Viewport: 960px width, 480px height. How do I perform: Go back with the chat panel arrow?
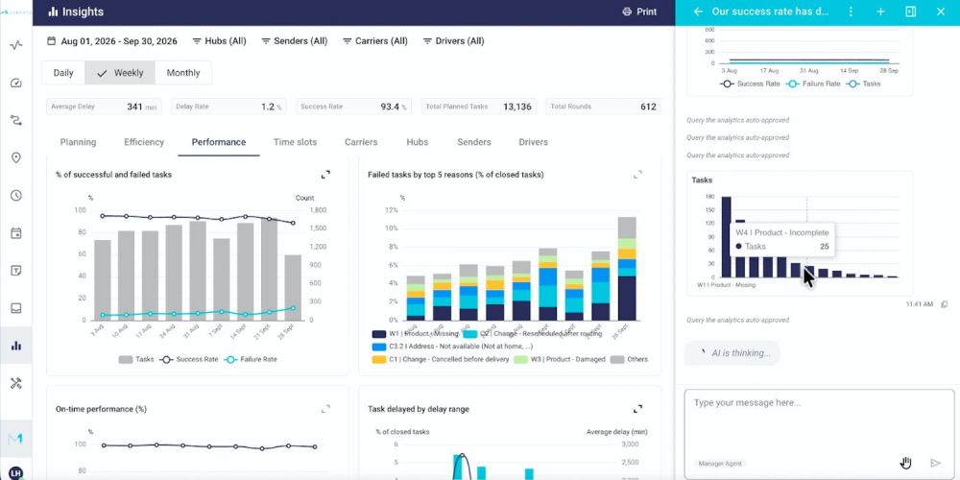click(x=697, y=12)
